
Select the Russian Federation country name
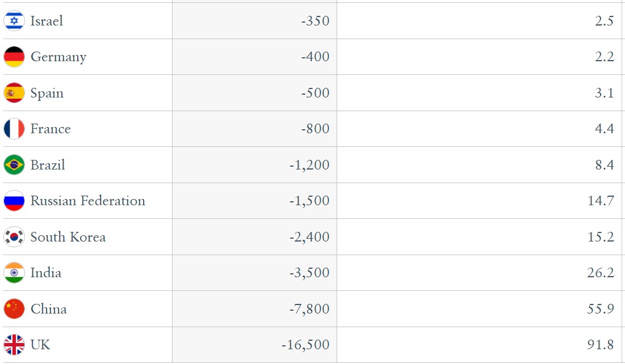coord(87,201)
